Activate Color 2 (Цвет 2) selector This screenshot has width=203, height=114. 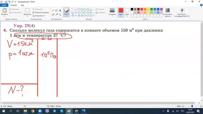(127, 12)
